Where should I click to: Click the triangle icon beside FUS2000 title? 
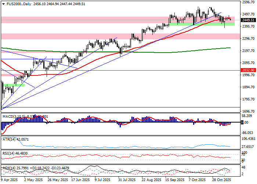(2, 3)
